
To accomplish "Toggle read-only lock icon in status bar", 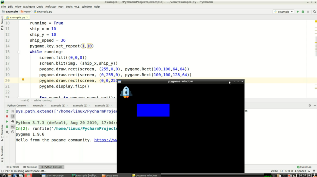I will point(309,171).
